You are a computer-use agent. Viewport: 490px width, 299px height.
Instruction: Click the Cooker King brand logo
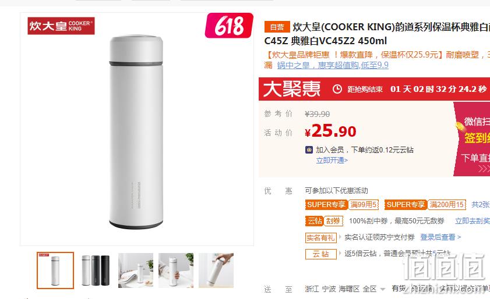click(61, 26)
